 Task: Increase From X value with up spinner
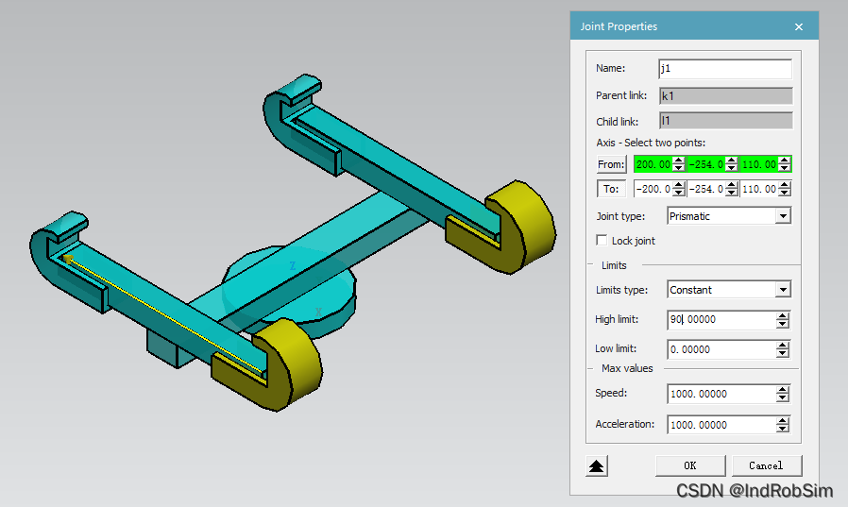point(679,160)
